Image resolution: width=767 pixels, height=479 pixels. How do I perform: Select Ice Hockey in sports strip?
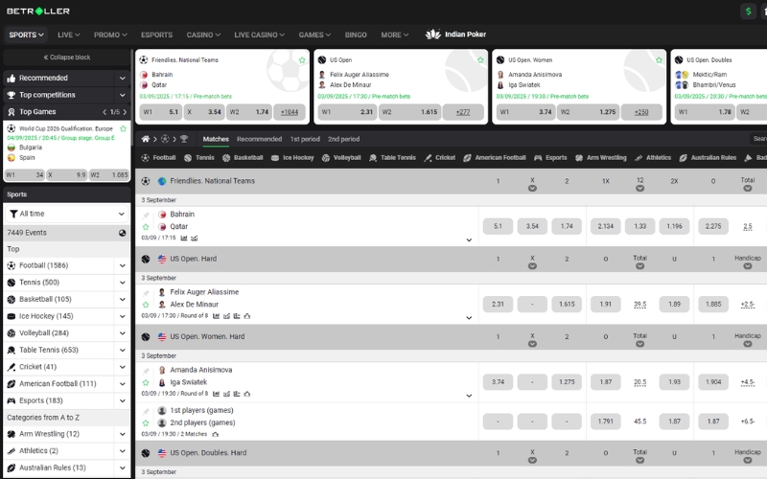pos(292,157)
